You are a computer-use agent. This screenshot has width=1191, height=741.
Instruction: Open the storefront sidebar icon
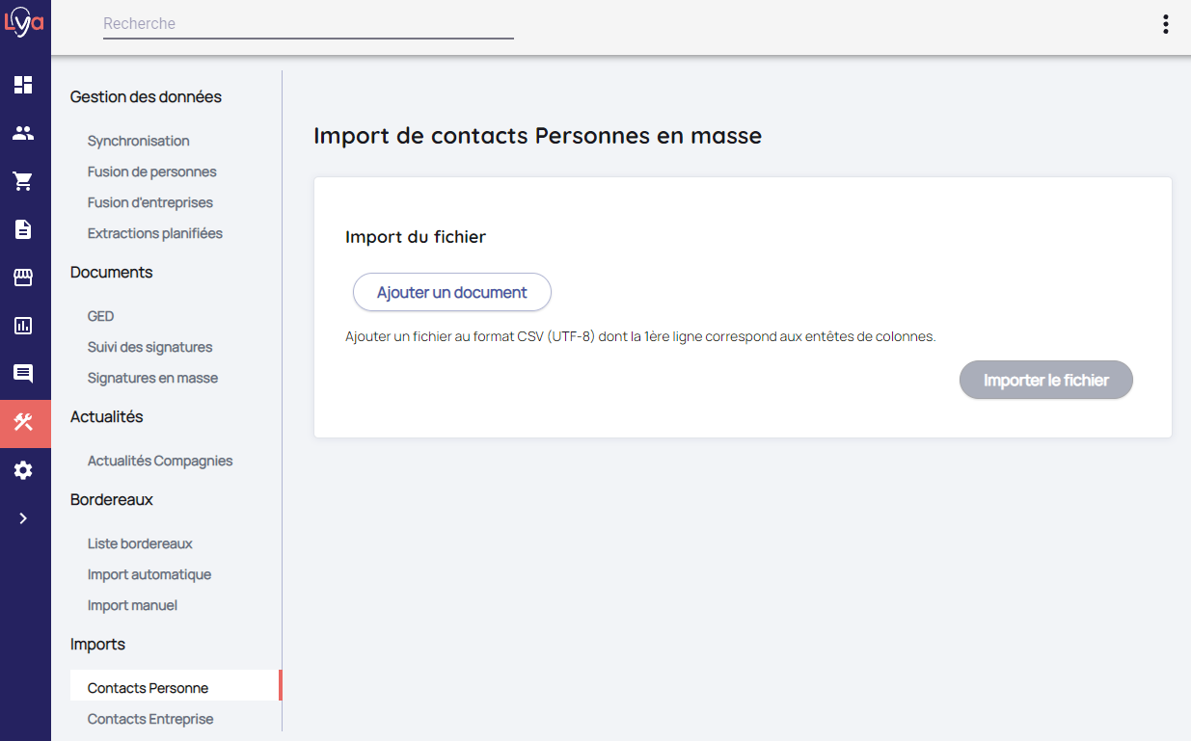coord(23,278)
